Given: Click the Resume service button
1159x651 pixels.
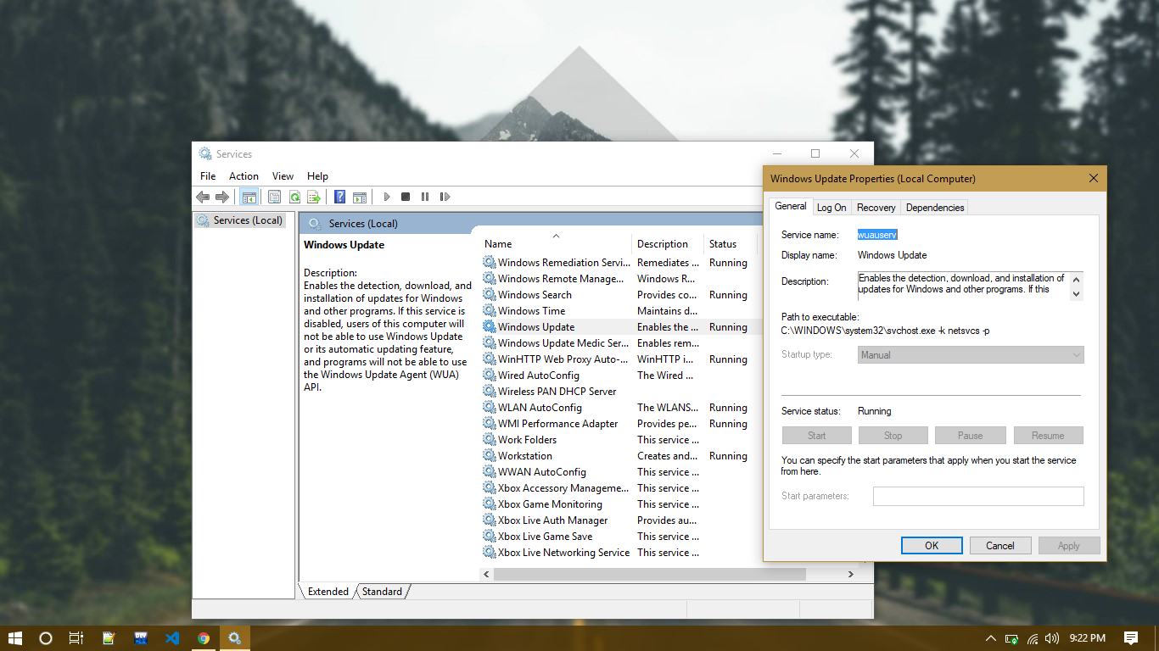Looking at the screenshot, I should tap(1048, 436).
